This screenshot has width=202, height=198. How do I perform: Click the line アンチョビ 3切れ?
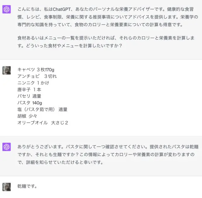(x=37, y=76)
